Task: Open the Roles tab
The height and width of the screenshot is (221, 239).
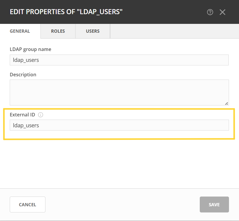Action: click(58, 31)
